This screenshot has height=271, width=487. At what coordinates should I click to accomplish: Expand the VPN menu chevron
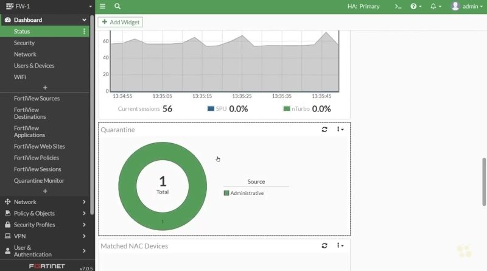click(x=84, y=236)
